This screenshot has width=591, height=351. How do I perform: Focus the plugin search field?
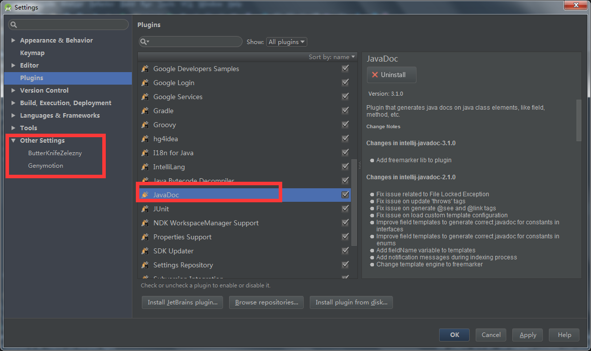[190, 42]
